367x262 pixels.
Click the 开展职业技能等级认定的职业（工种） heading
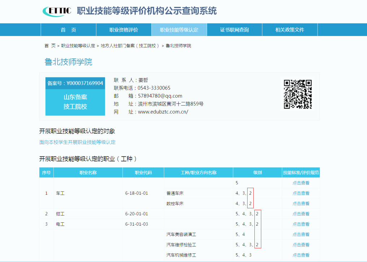coord(88,159)
